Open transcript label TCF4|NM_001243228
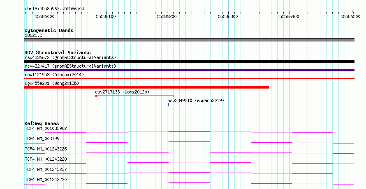The image size is (366, 189). tap(46, 159)
